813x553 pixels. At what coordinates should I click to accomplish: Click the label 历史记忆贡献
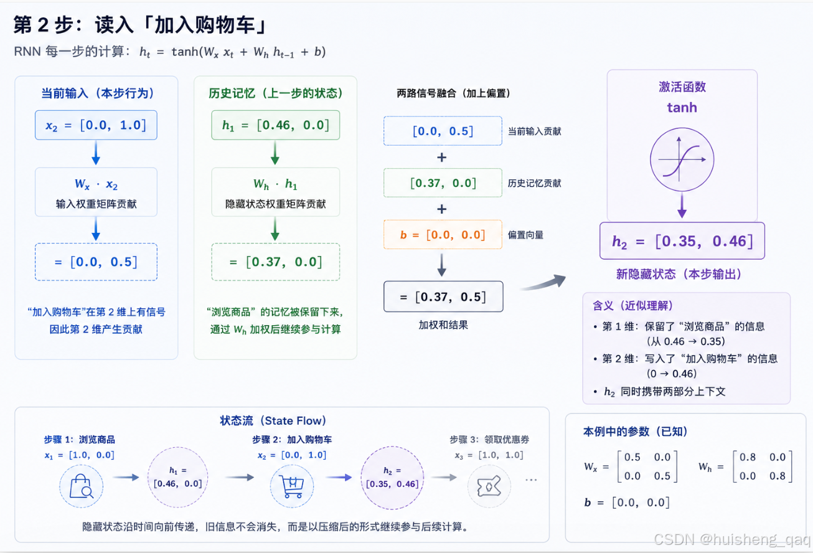535,183
